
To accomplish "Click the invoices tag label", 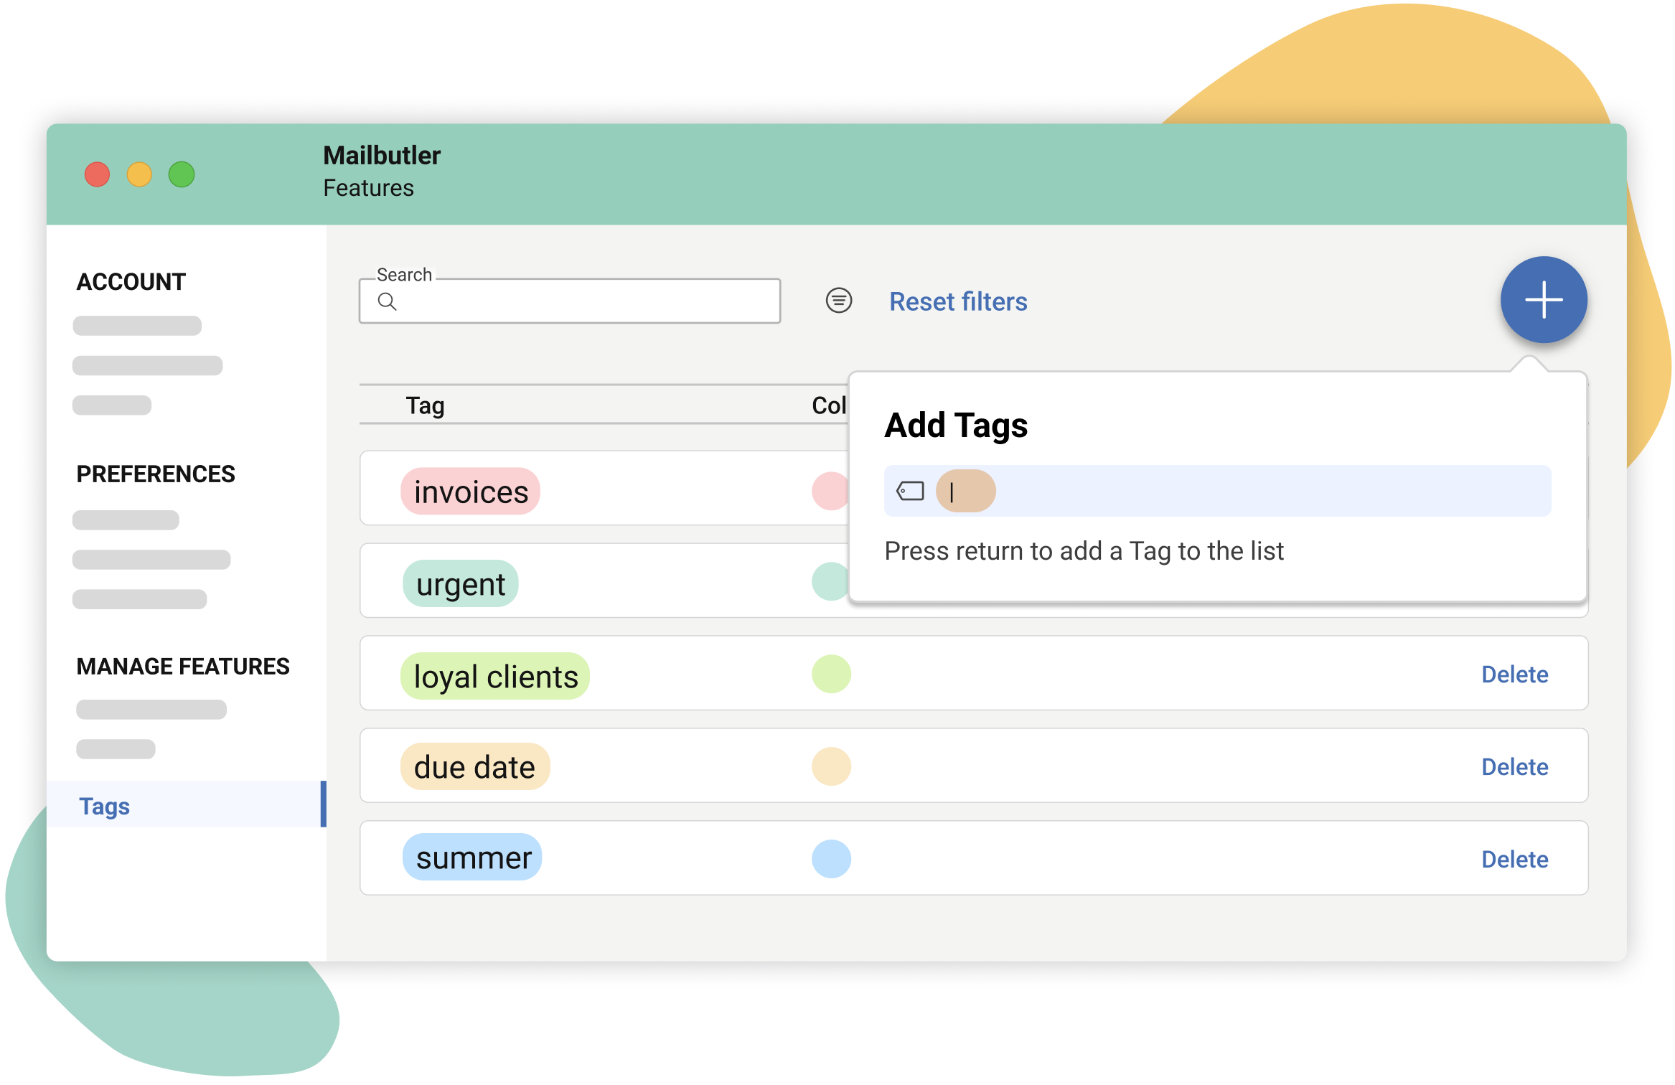I will (470, 492).
